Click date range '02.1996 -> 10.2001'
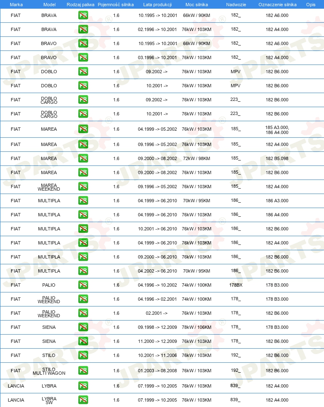Screen dimensions: 324x407 tap(157, 29)
